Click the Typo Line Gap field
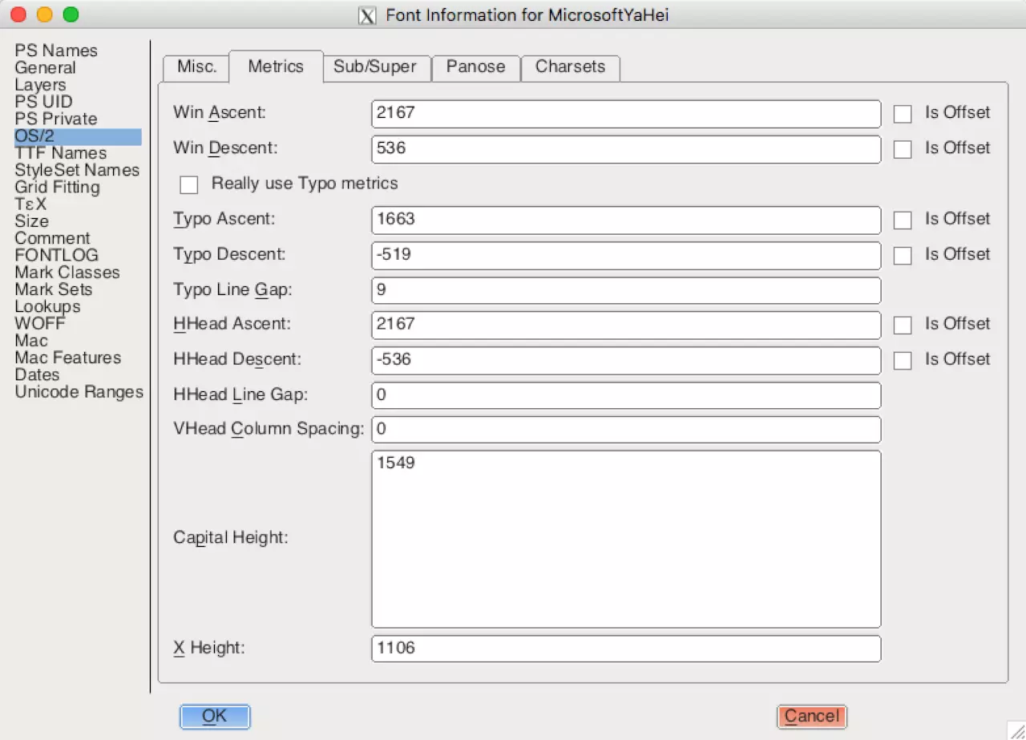 click(x=626, y=290)
